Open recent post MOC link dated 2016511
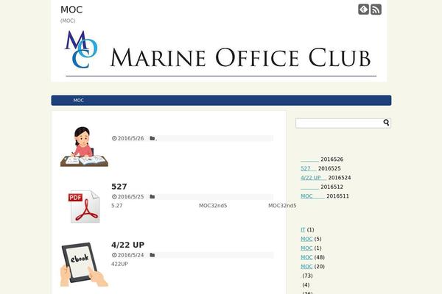This screenshot has width=442, height=294. [x=312, y=196]
